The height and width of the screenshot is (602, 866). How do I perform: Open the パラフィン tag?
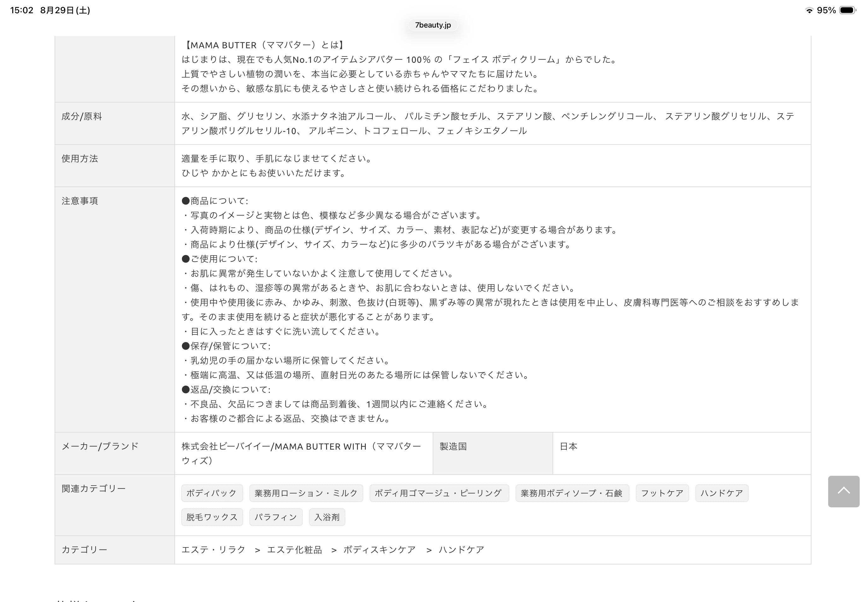276,517
